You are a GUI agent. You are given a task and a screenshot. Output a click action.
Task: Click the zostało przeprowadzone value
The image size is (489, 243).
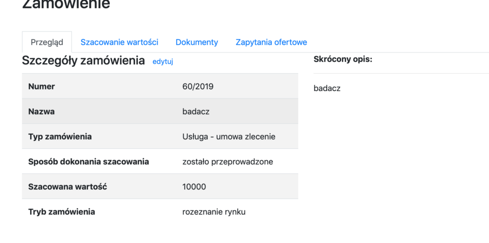227,161
